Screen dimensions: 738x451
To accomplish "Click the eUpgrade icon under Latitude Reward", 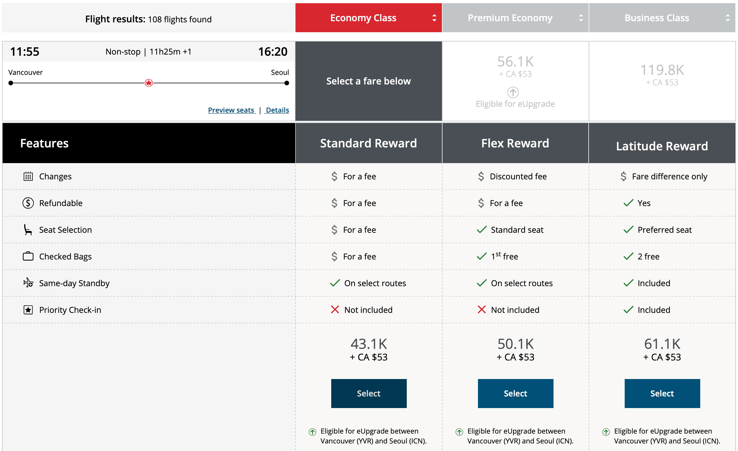I will point(606,432).
